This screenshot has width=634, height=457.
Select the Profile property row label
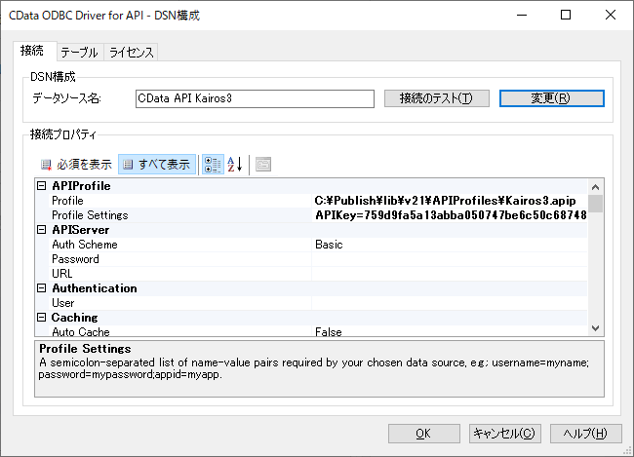67,201
